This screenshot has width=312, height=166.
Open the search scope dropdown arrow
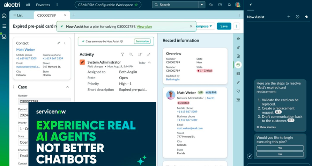[x=201, y=5]
